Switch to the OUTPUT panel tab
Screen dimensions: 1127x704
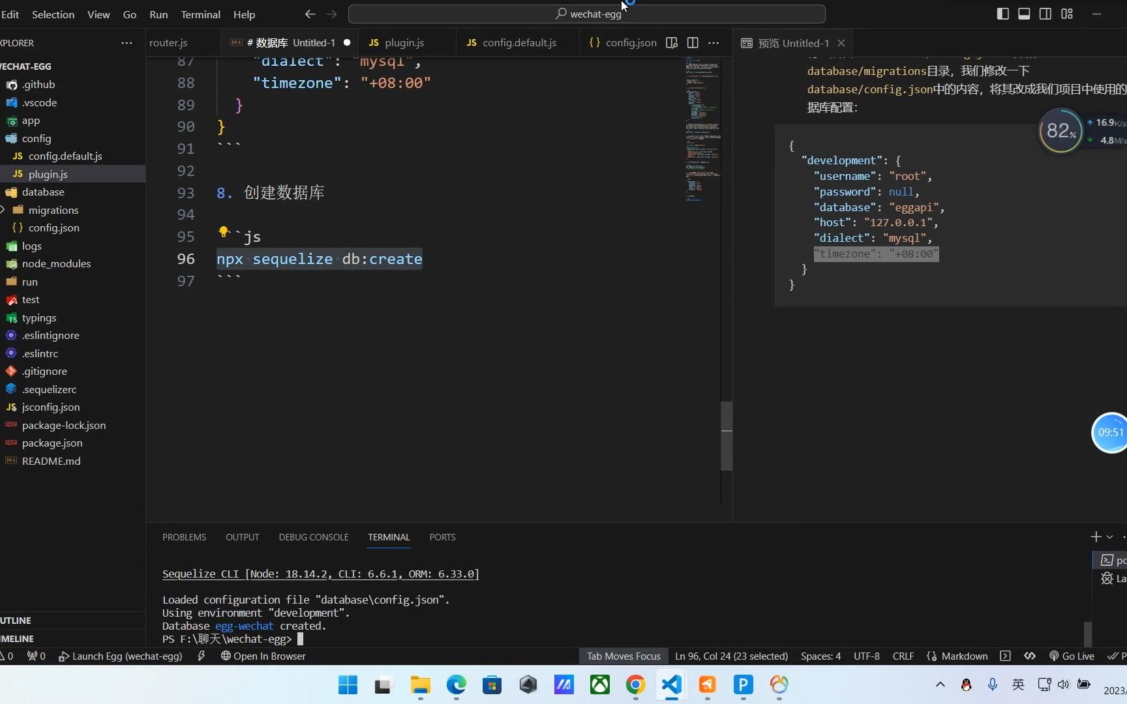[243, 537]
